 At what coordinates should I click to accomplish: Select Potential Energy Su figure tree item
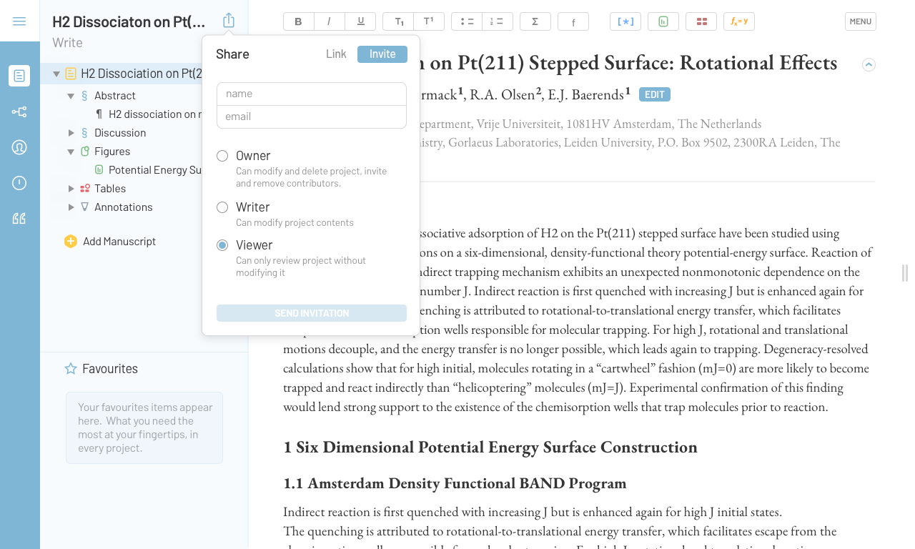154,170
